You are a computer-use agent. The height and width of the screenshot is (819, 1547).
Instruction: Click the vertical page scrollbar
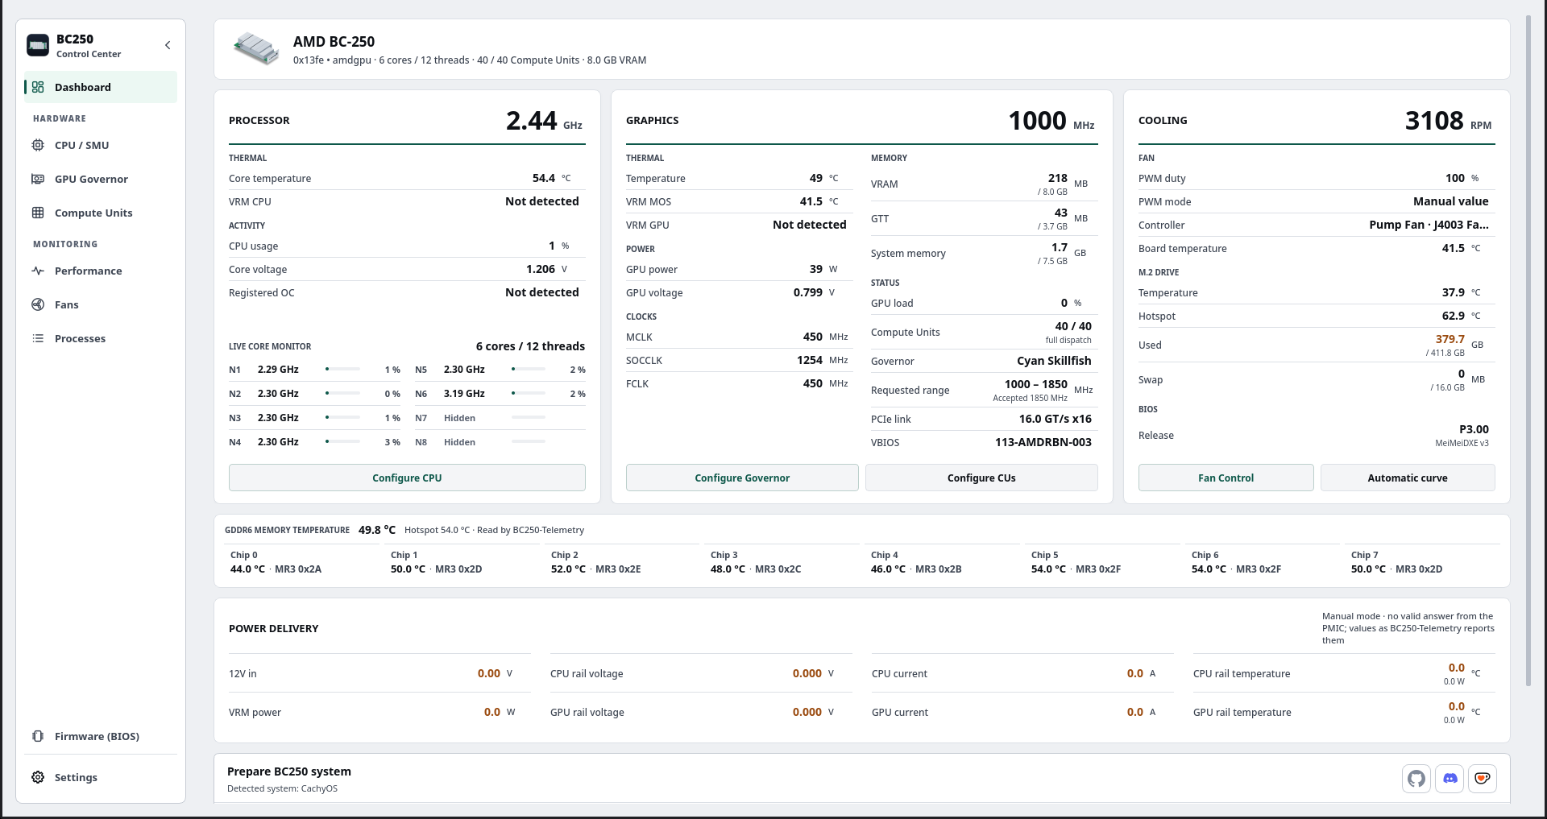(x=1528, y=350)
